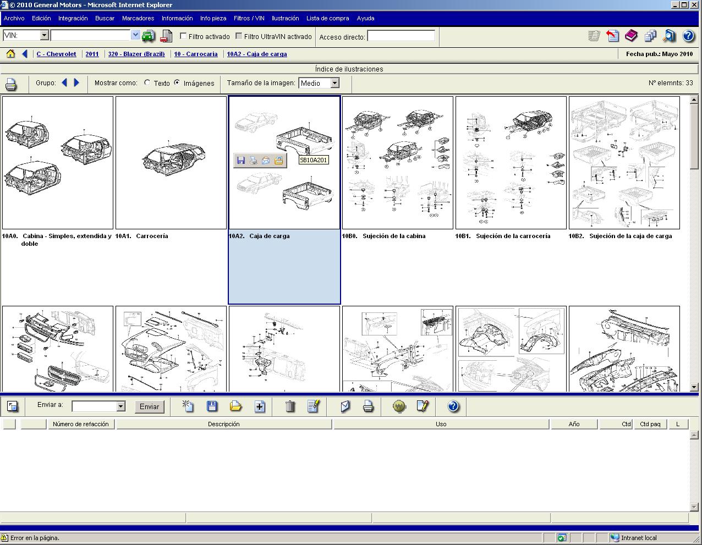Viewport: 702px width, 545px height.
Task: Toggle Filtro UltraVIN activado checkbox
Action: 239,36
